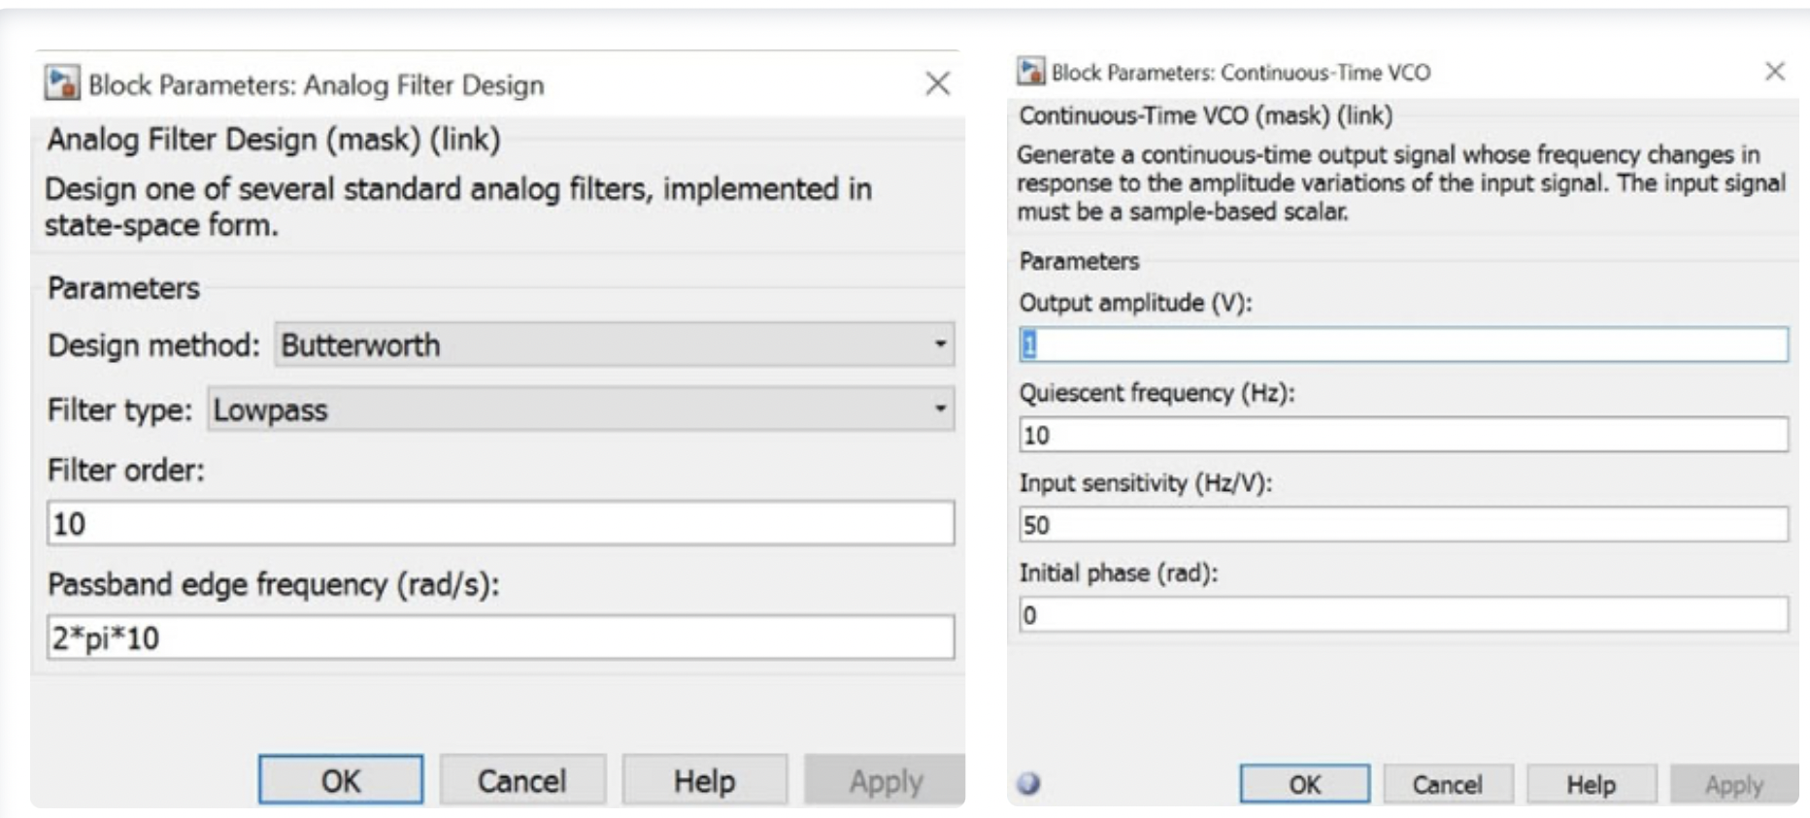Click the Analog Filter Design dialog title icon
The height and width of the screenshot is (818, 1810).
coord(62,83)
